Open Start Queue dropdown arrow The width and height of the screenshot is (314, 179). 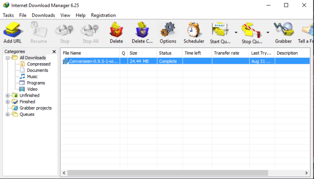point(236,33)
